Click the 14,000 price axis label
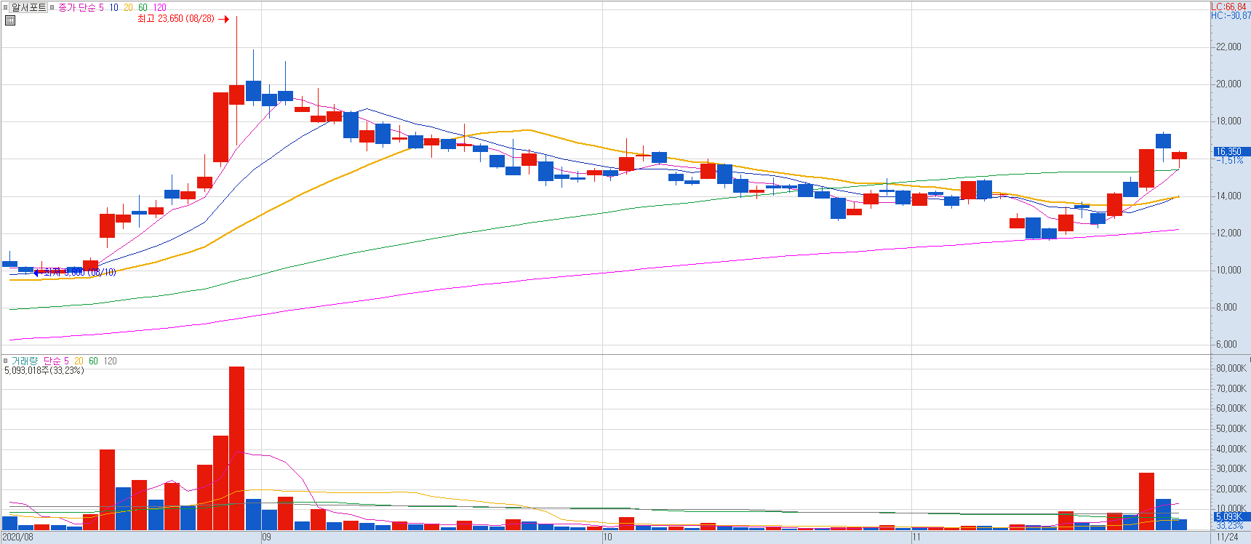 (x=1228, y=196)
